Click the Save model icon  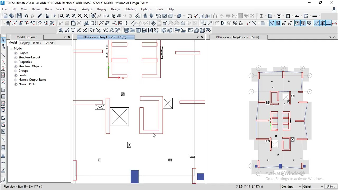19,16
